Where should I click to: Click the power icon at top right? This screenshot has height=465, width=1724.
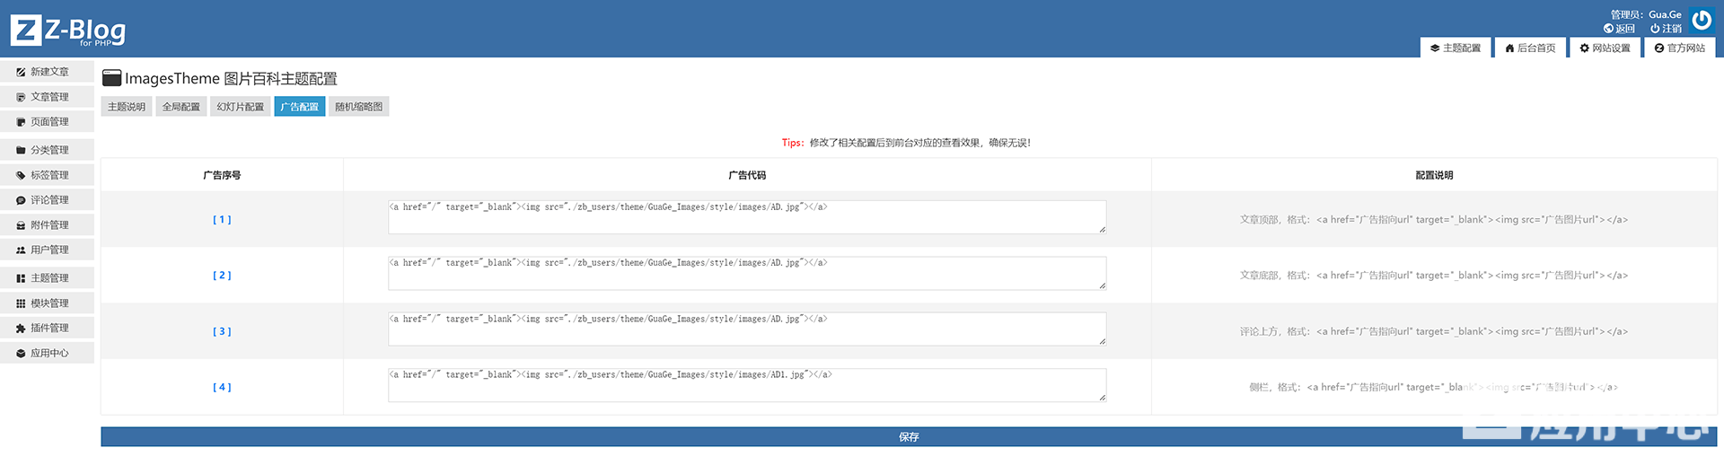point(1701,20)
